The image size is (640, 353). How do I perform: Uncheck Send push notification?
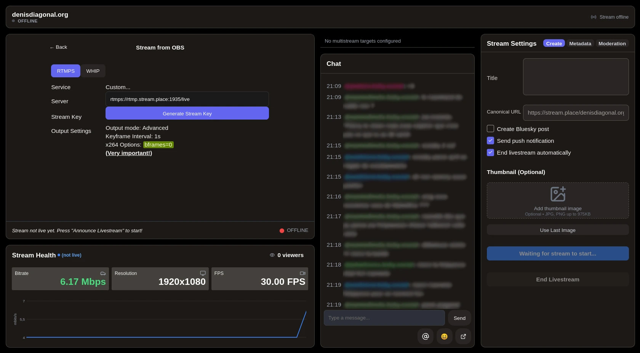click(x=490, y=141)
